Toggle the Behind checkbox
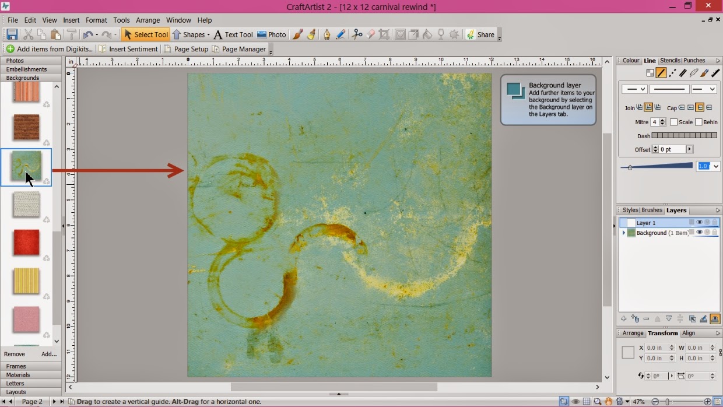 699,122
